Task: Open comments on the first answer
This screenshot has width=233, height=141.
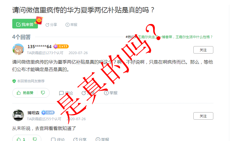Action: point(66,93)
